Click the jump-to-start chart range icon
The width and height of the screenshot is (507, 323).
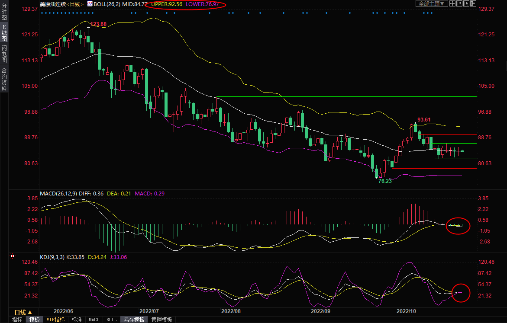(x=459, y=3)
